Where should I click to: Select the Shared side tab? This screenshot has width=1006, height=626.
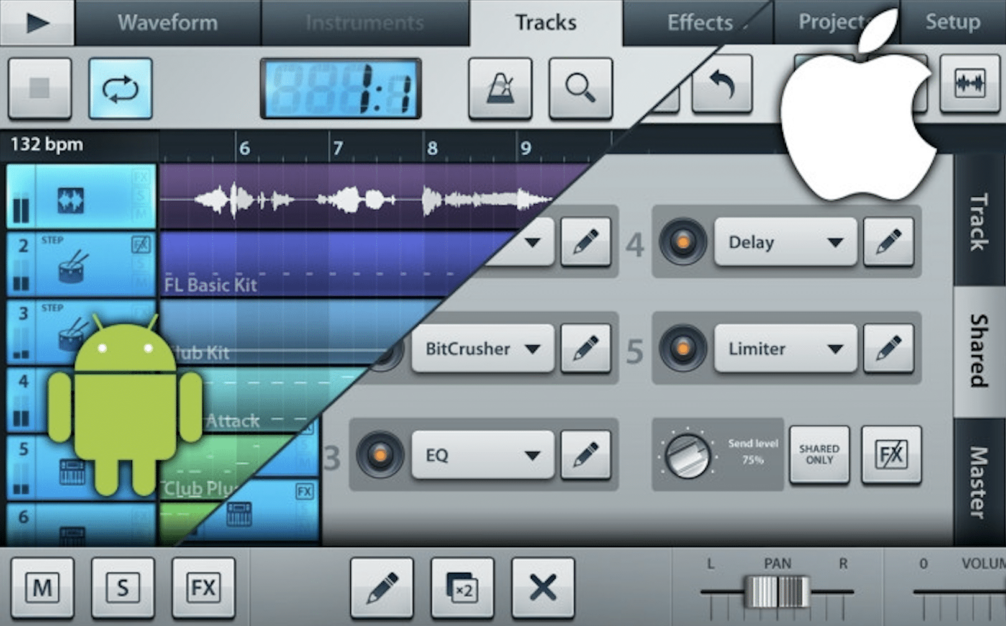[979, 352]
